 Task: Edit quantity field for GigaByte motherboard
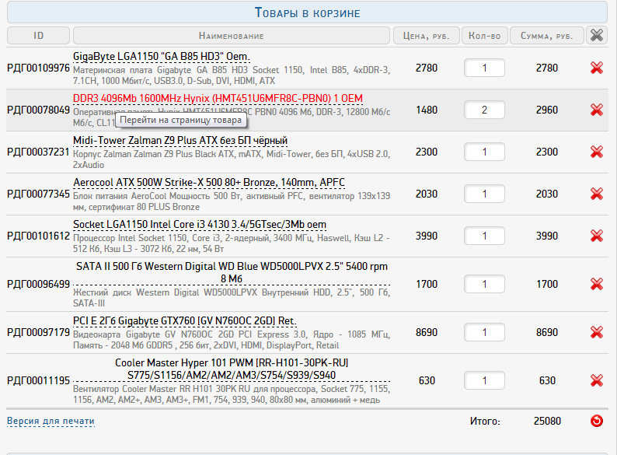coord(484,68)
